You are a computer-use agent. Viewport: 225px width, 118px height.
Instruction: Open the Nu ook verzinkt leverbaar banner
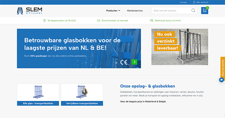click(x=180, y=47)
